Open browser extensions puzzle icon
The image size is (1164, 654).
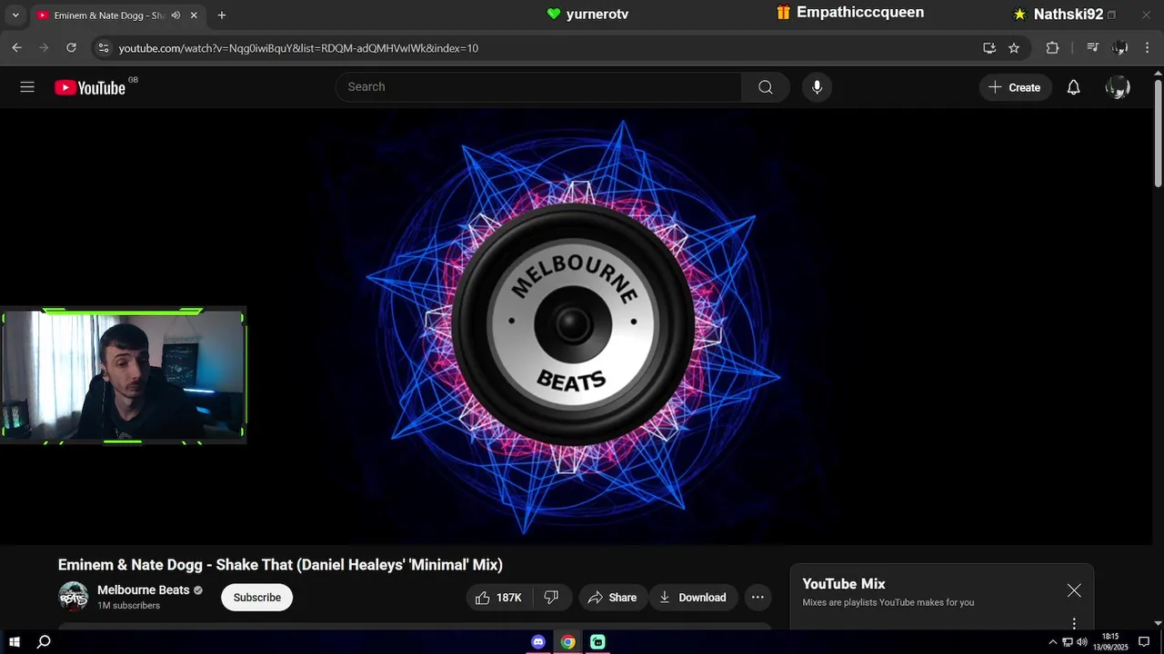click(1052, 48)
